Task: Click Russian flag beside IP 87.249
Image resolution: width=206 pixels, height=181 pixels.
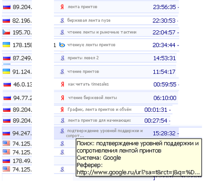Action: (7, 58)
